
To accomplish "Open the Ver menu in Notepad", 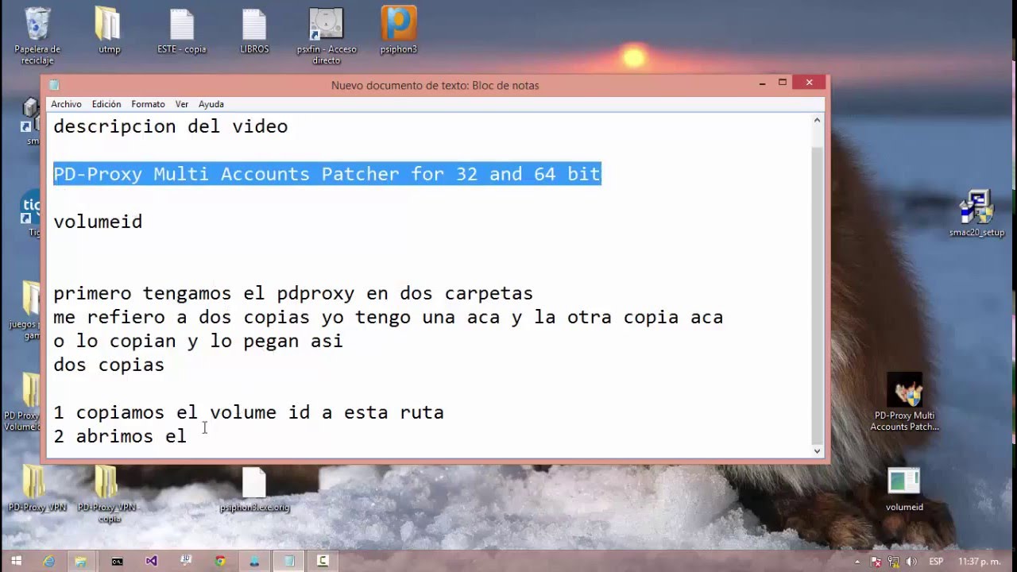I will (182, 104).
